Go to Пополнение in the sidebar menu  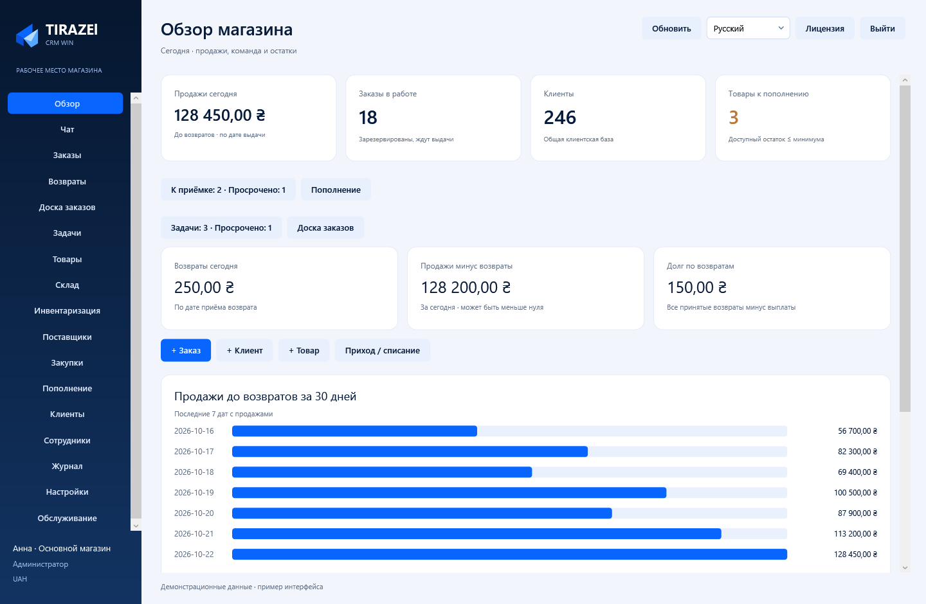[x=66, y=388]
